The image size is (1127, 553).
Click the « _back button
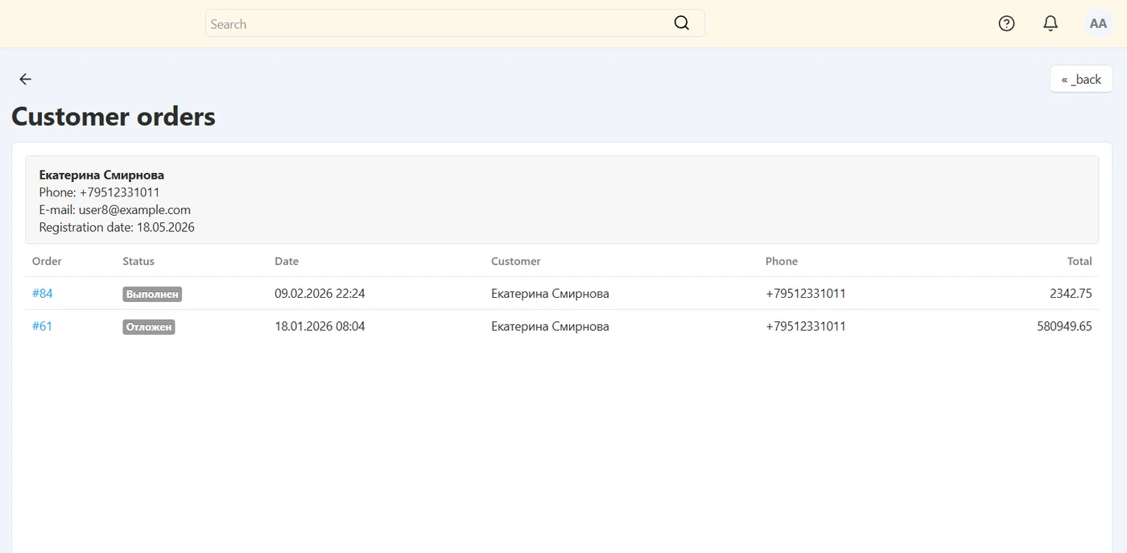point(1081,79)
